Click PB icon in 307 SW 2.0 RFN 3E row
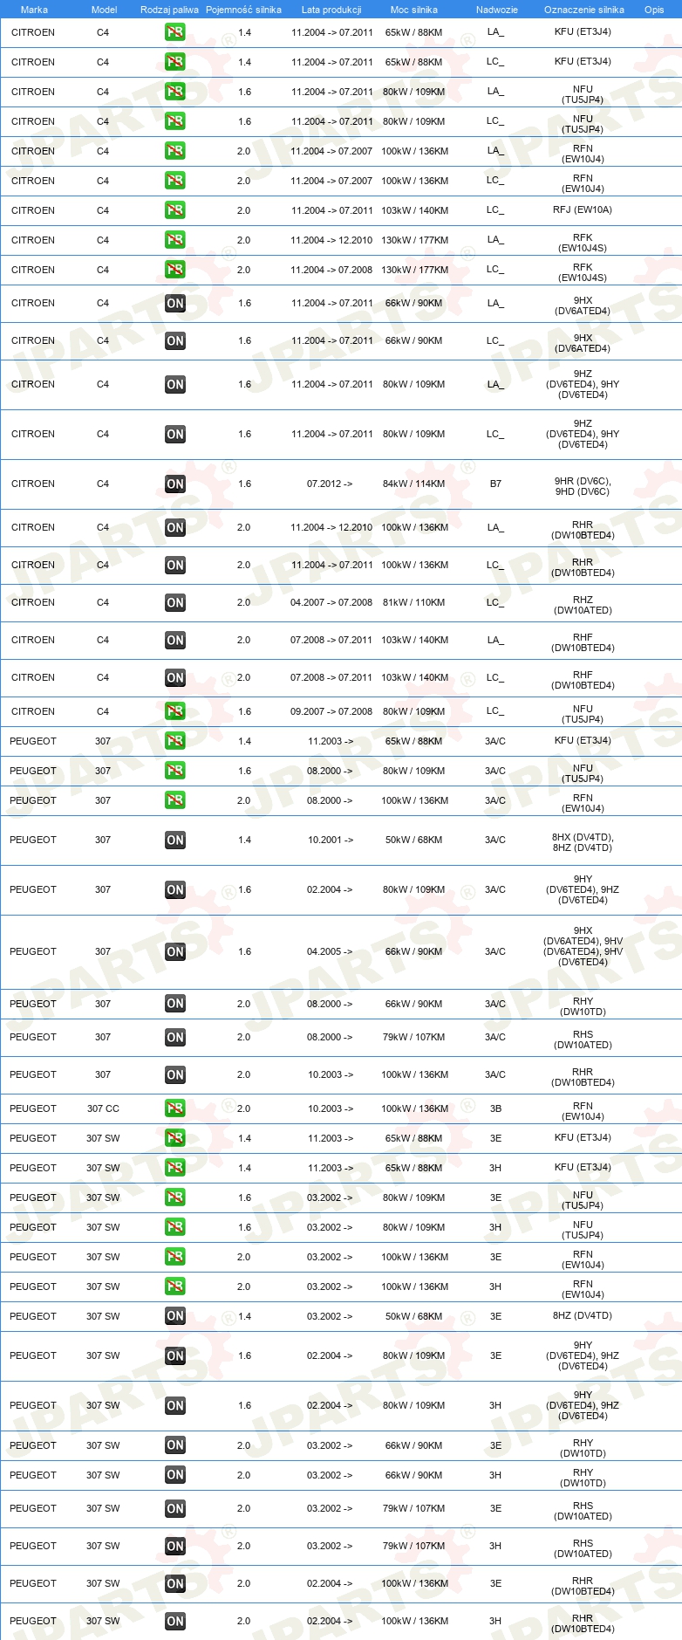This screenshot has height=1640, width=682. point(175,1257)
